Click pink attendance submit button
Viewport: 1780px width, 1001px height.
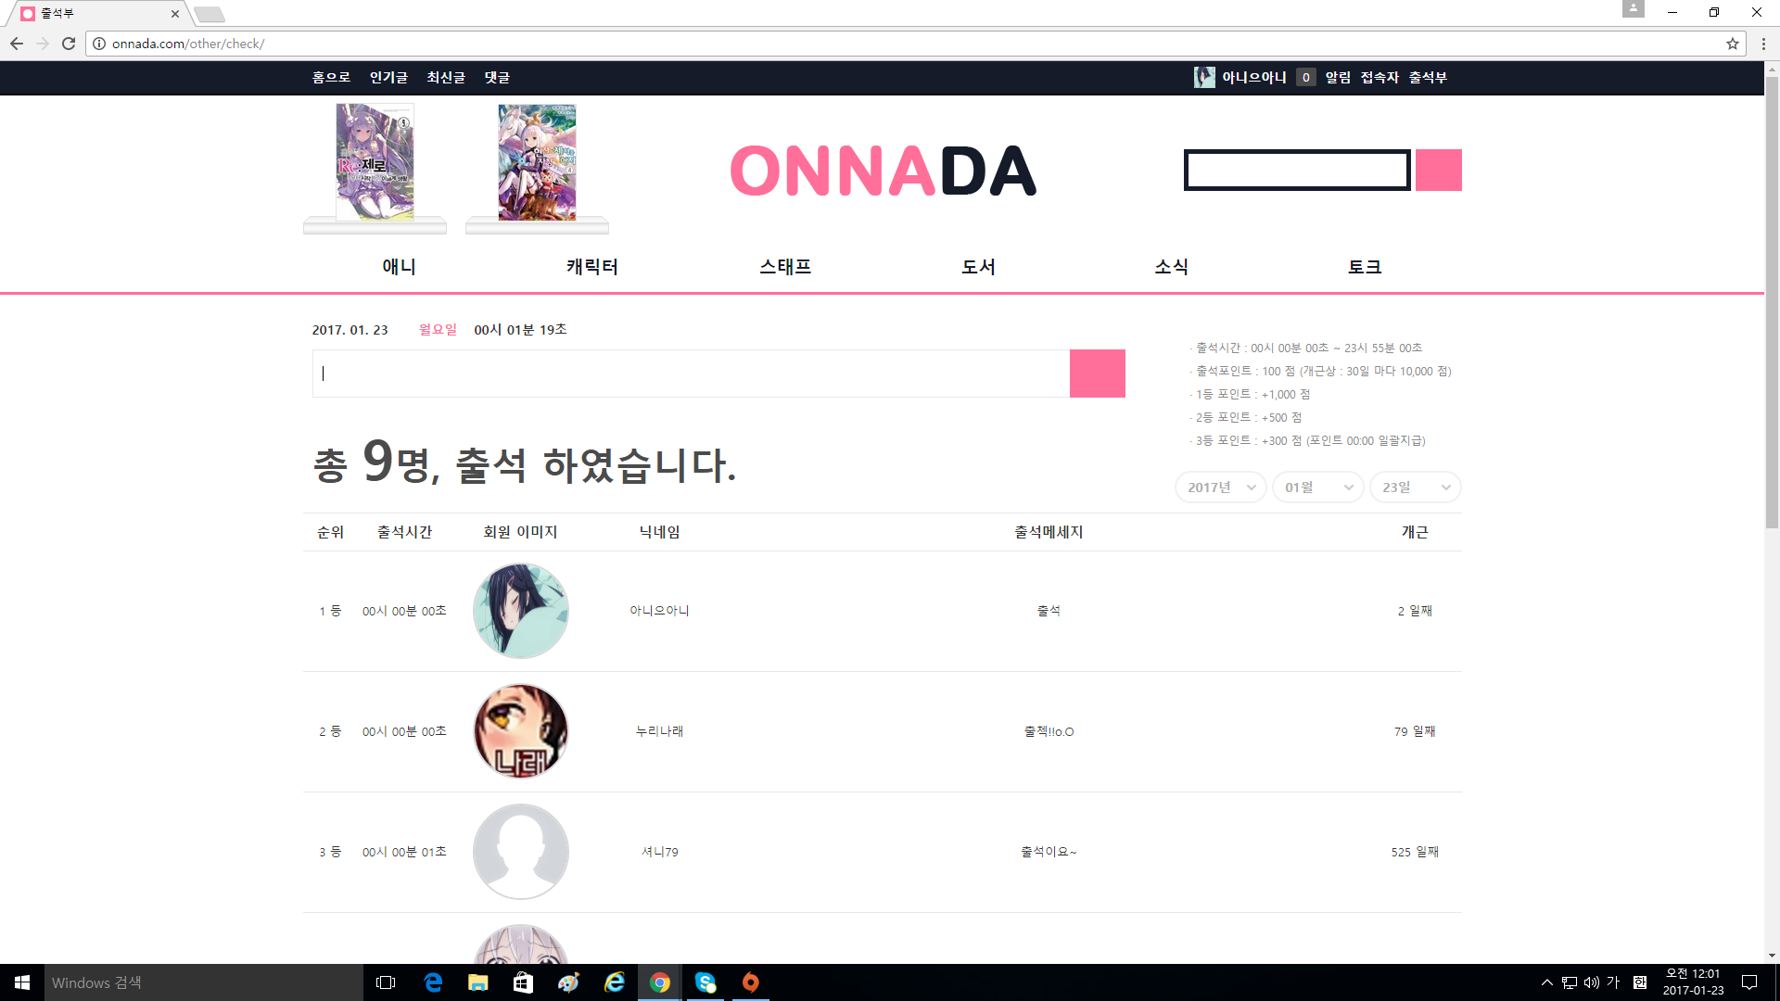coord(1097,374)
